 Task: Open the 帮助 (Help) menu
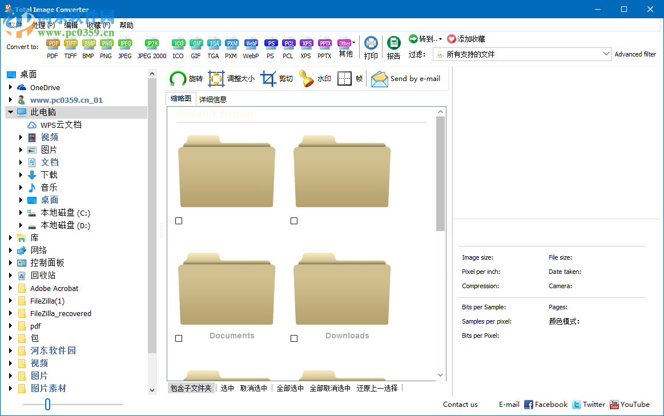(x=126, y=25)
